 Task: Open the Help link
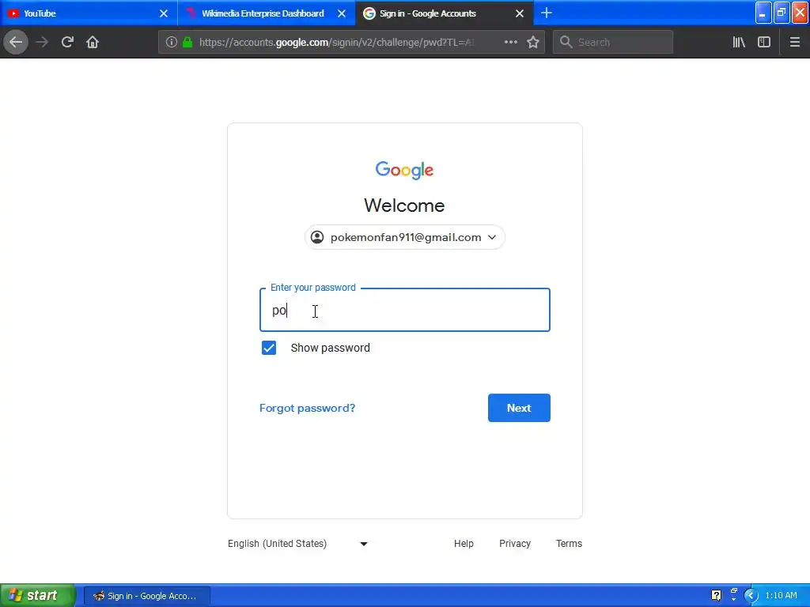464,544
